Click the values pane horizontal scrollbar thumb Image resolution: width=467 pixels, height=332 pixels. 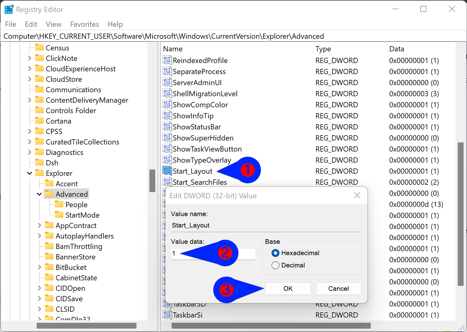click(271, 326)
